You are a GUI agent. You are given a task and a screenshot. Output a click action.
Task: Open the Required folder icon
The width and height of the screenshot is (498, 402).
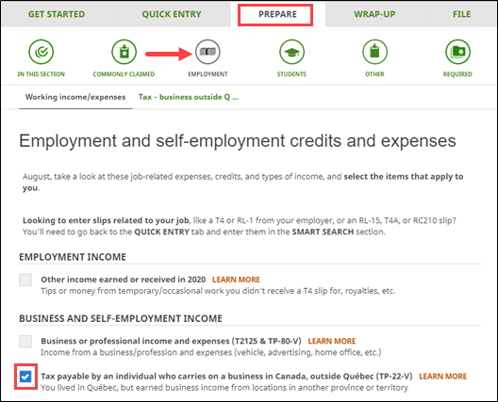tap(457, 52)
